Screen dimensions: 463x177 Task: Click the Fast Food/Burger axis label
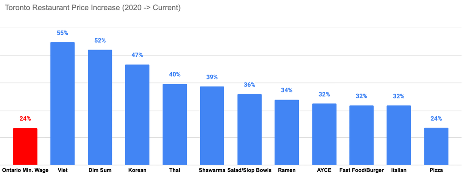tap(361, 170)
